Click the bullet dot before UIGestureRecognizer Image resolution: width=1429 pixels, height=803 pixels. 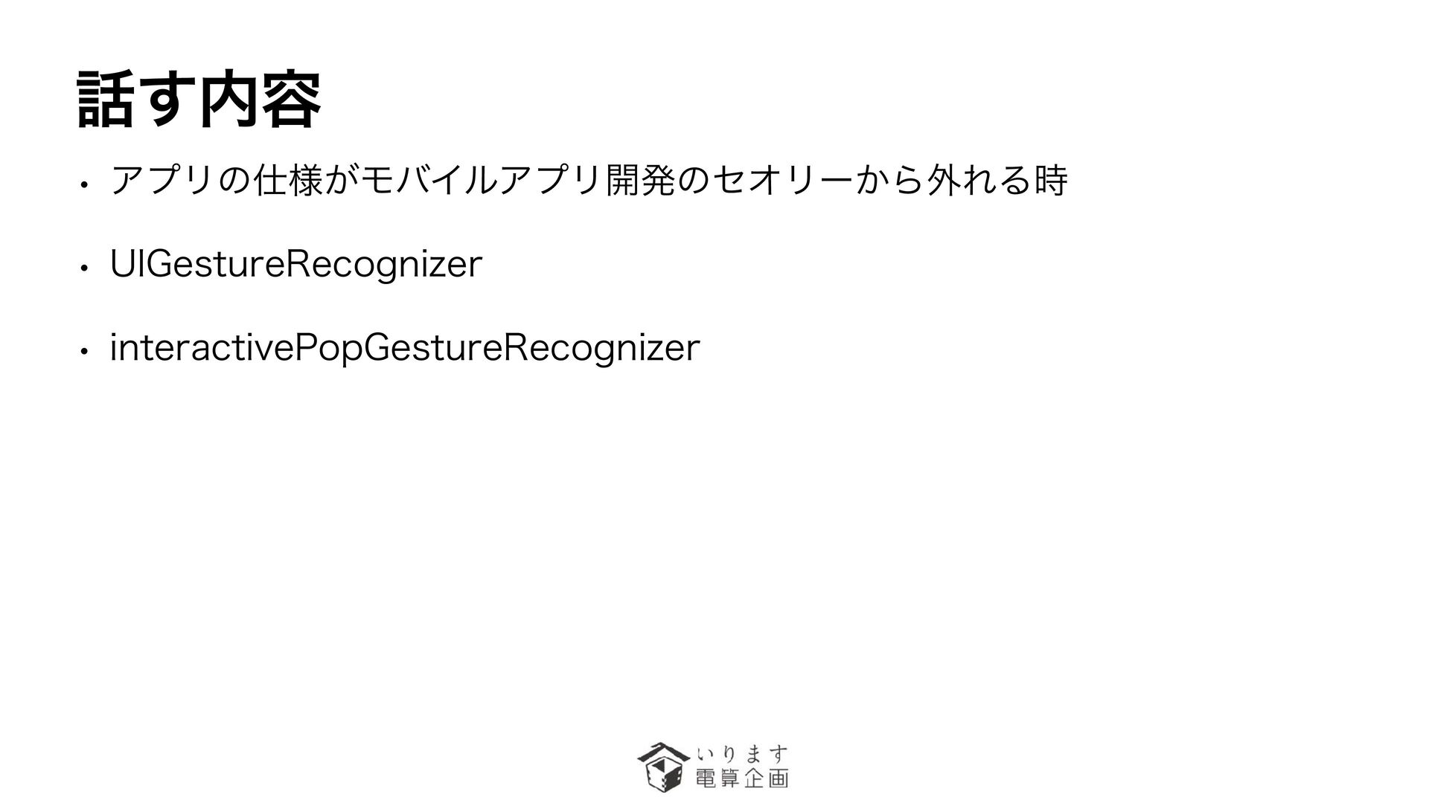pos(86,267)
